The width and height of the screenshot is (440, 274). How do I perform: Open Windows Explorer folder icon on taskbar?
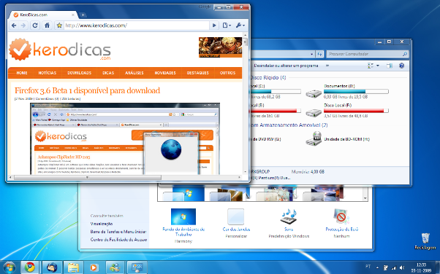pyautogui.click(x=73, y=267)
